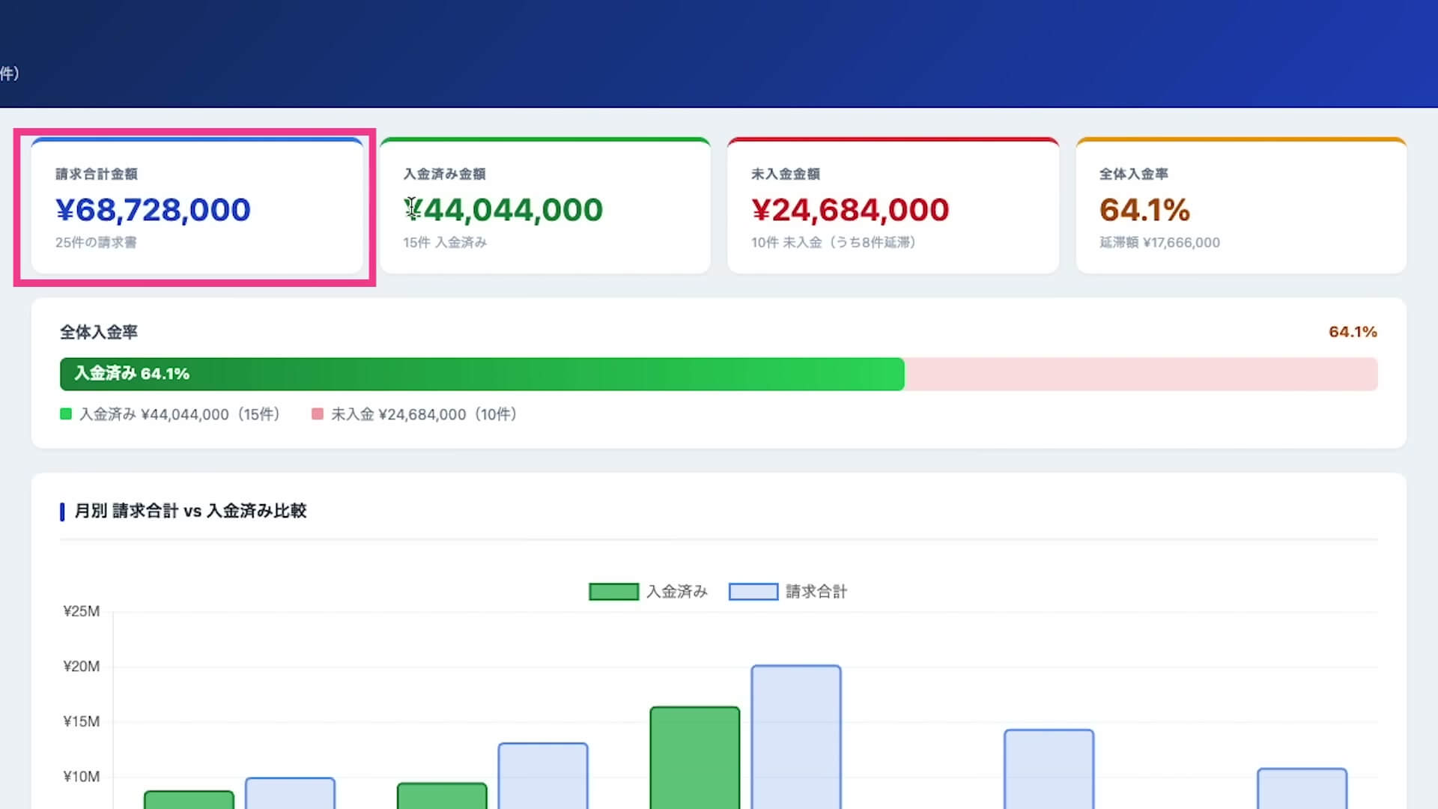
Task: Click the blue 請求合計 legend color box
Action: coord(753,592)
